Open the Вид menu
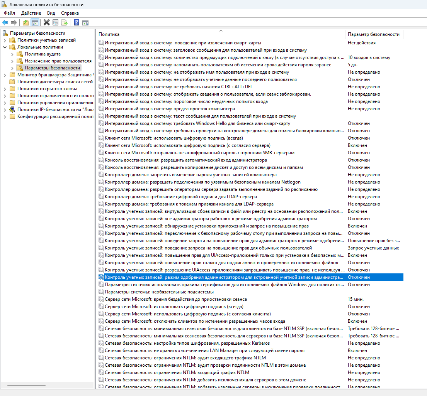427x396 pixels. (51, 13)
